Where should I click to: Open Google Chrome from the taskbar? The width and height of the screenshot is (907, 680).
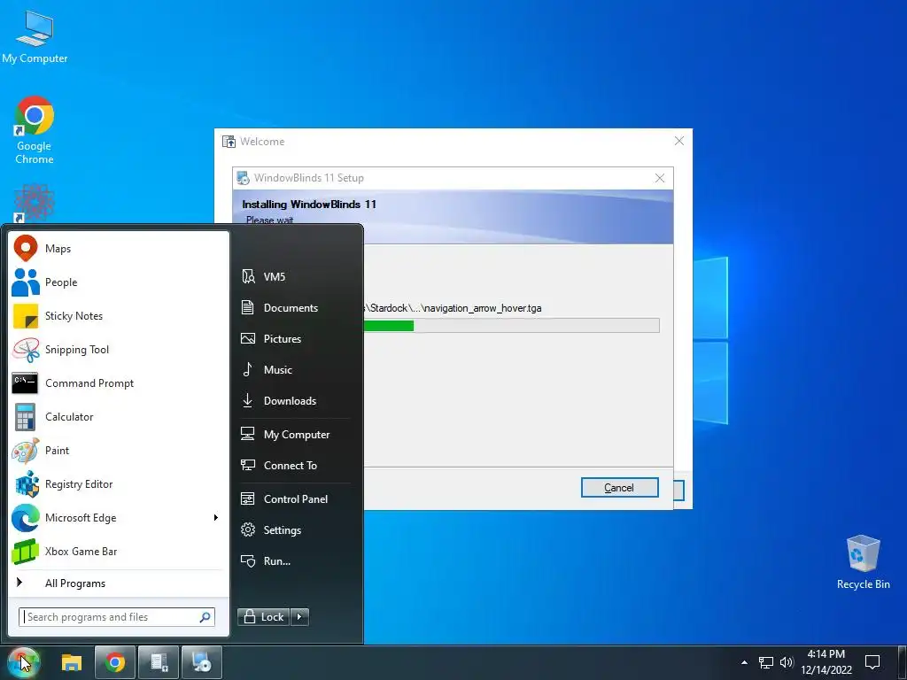click(x=114, y=662)
